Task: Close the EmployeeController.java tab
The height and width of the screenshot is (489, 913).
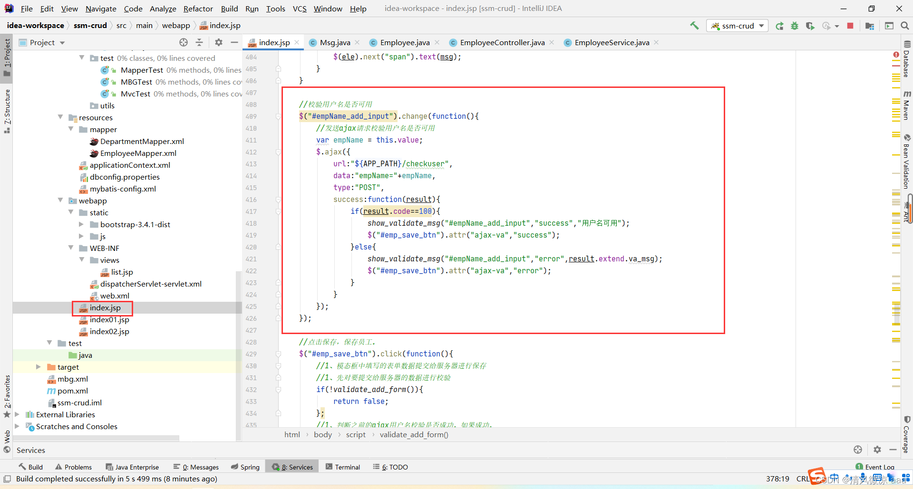Action: coord(552,42)
